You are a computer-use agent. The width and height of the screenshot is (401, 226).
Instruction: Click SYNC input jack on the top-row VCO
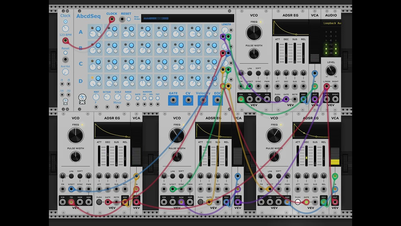coord(258,86)
